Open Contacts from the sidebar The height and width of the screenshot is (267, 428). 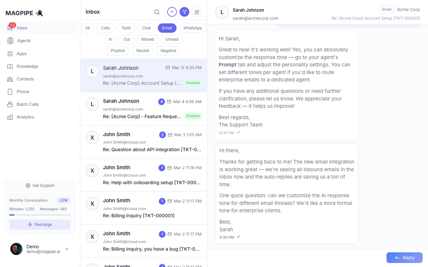[25, 79]
